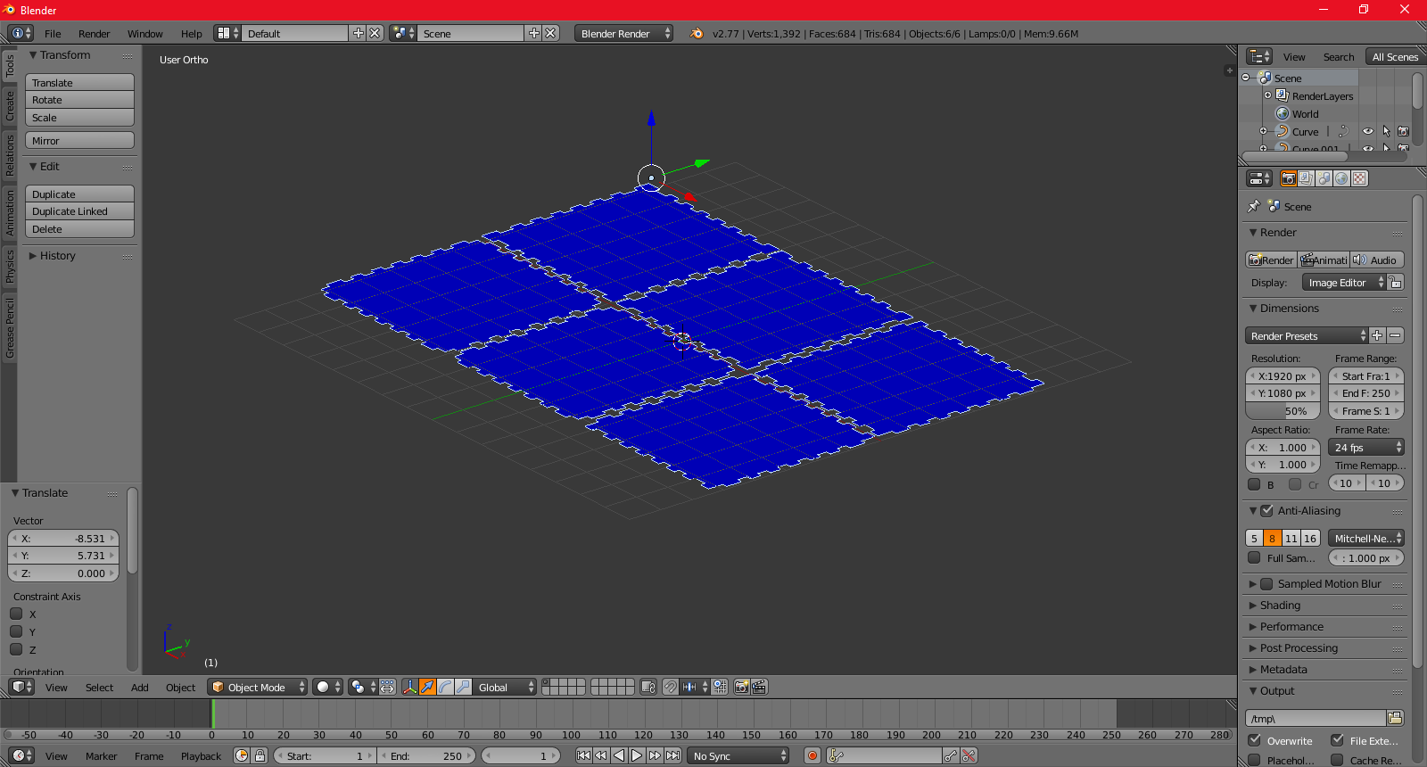Open the Info editor type icon
Screen dimensions: 1427x767
tap(21, 33)
